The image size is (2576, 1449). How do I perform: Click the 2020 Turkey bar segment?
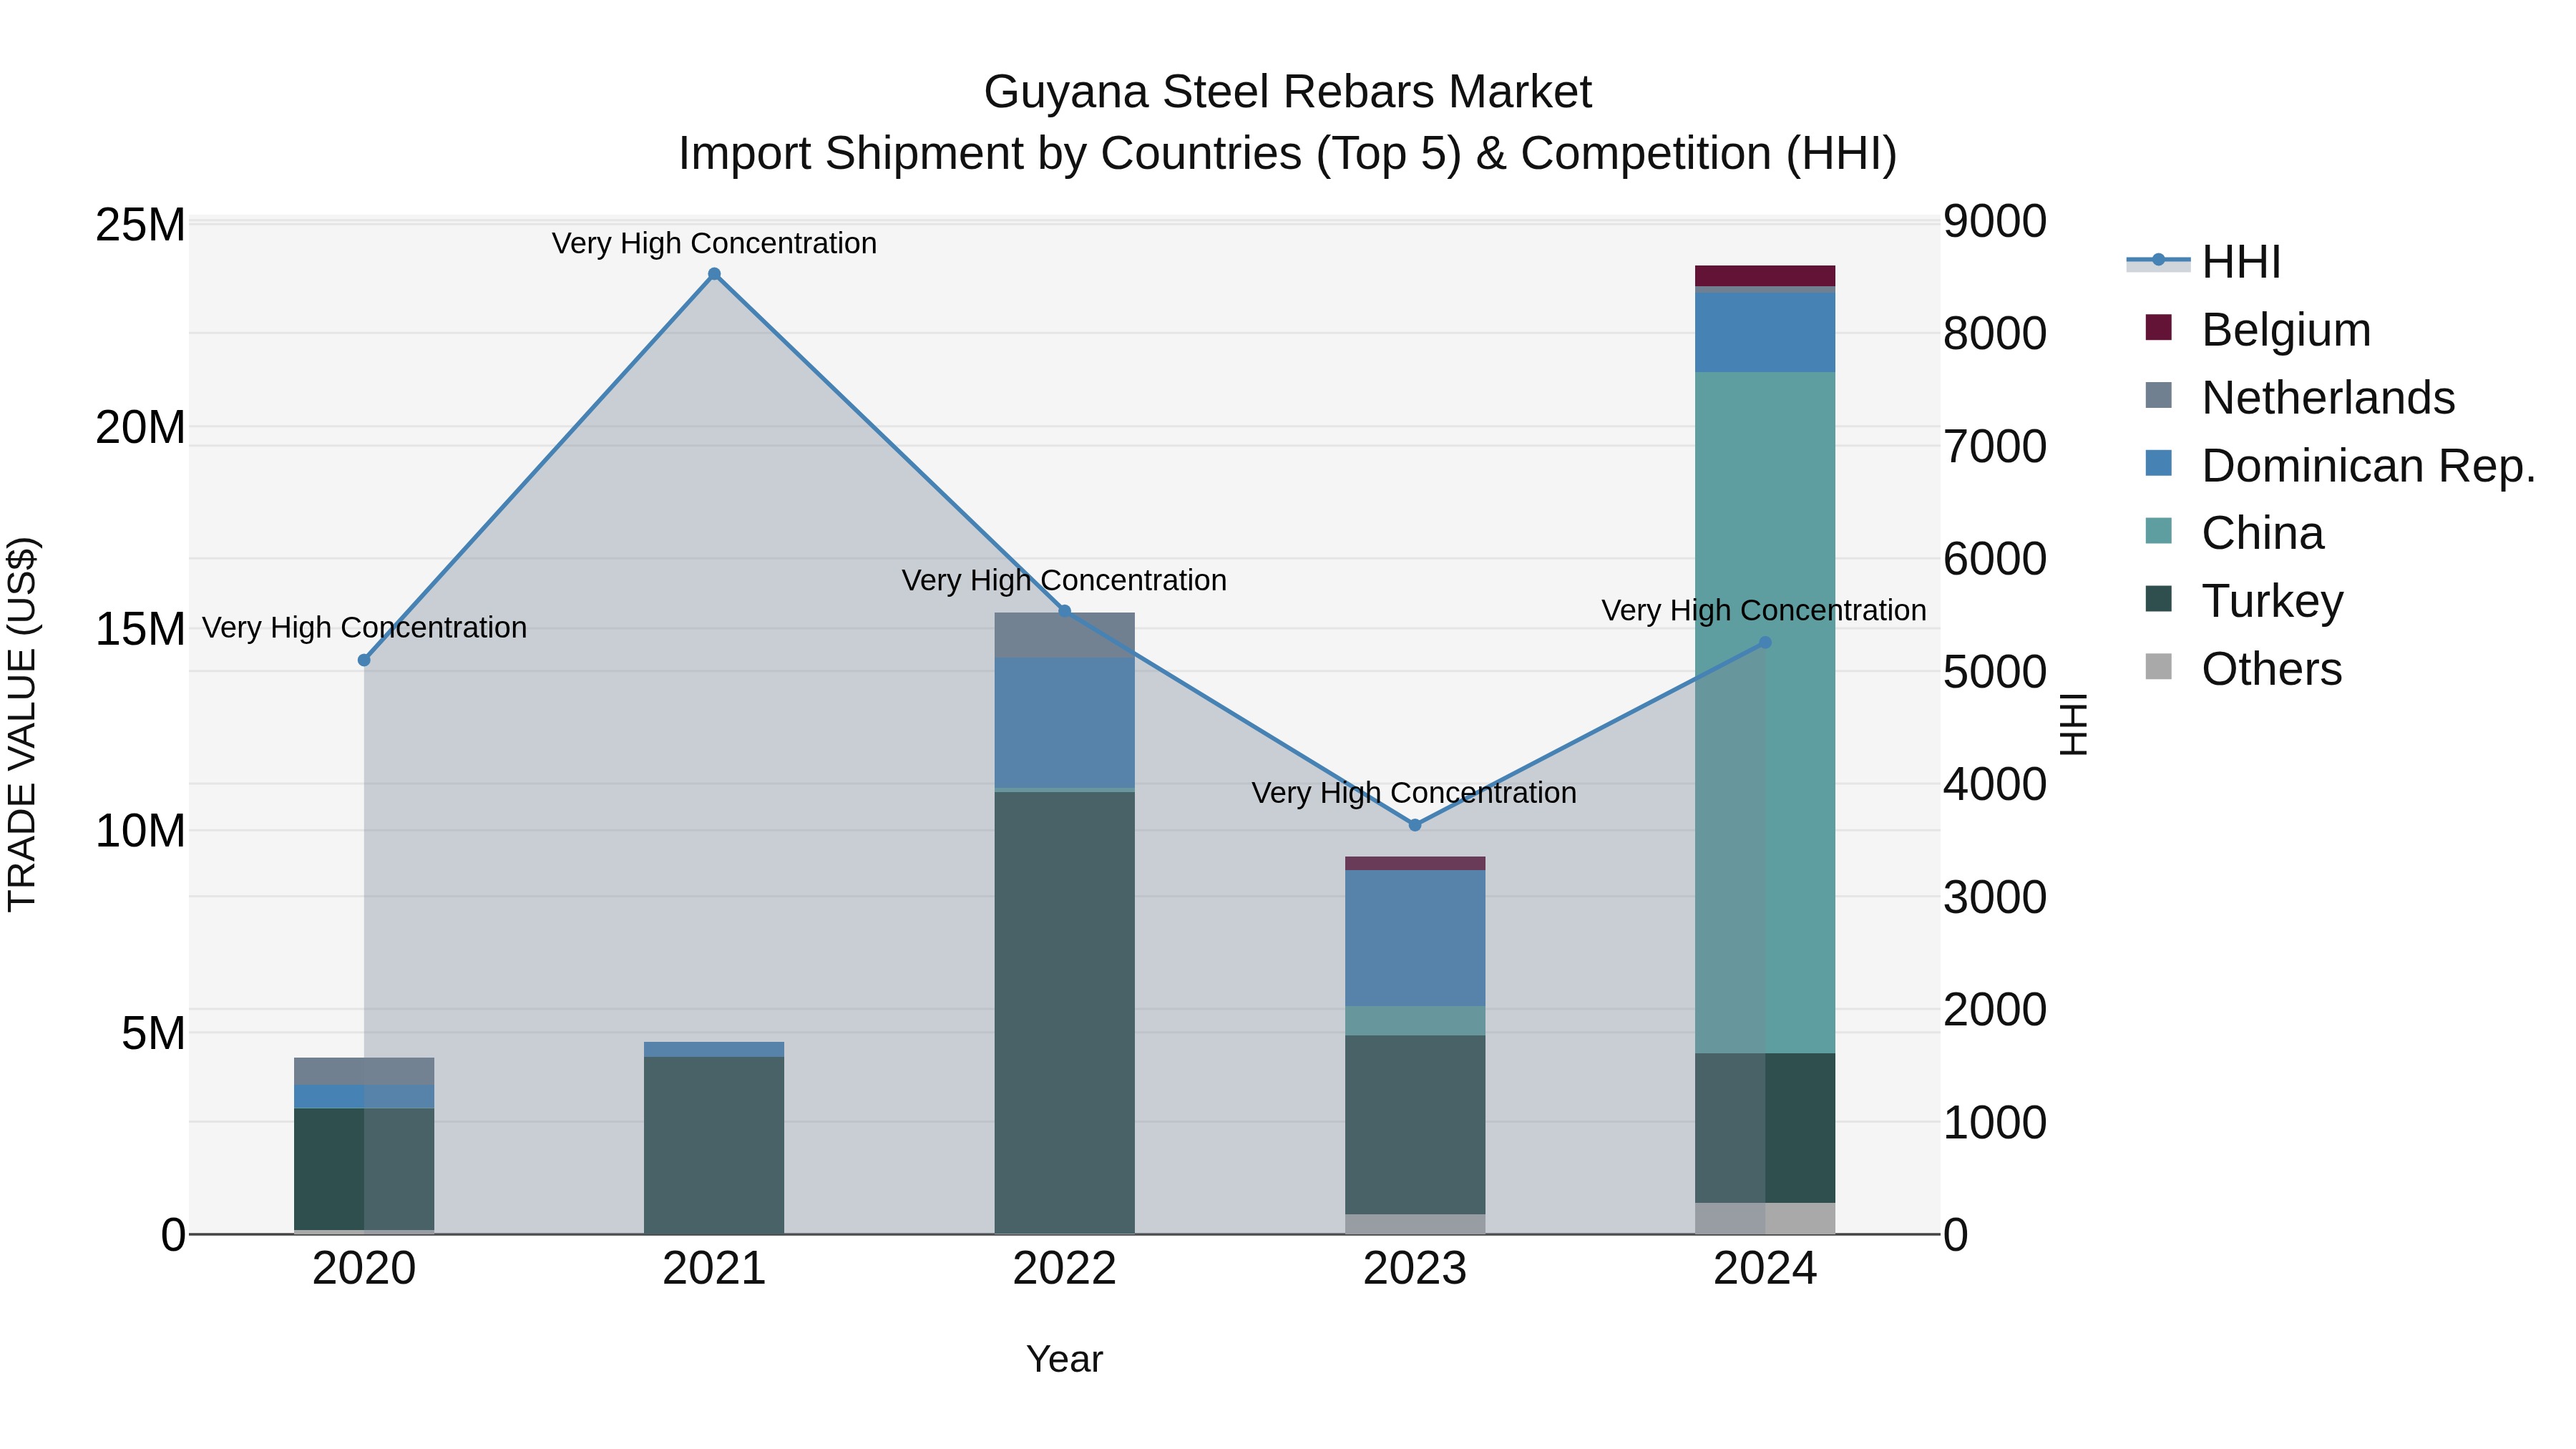tap(364, 1169)
